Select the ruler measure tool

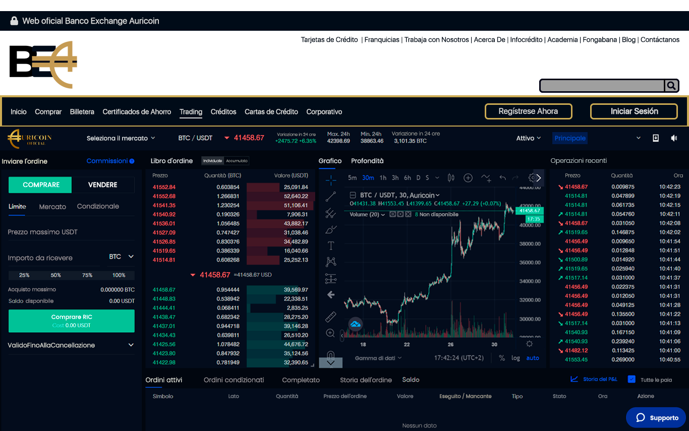pos(330,317)
